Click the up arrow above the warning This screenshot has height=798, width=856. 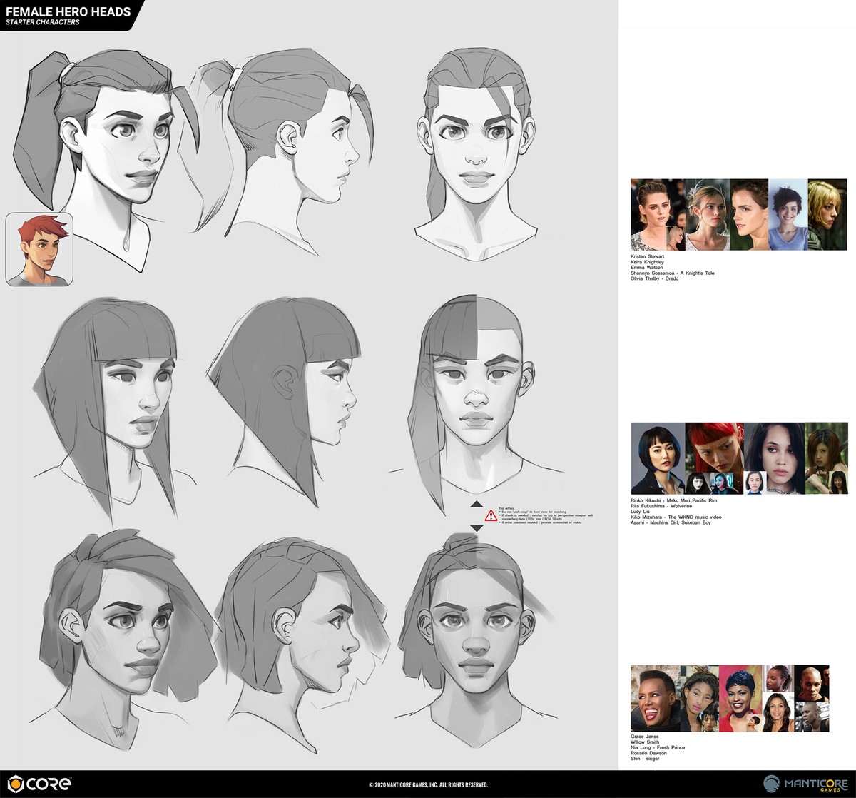[x=477, y=504]
